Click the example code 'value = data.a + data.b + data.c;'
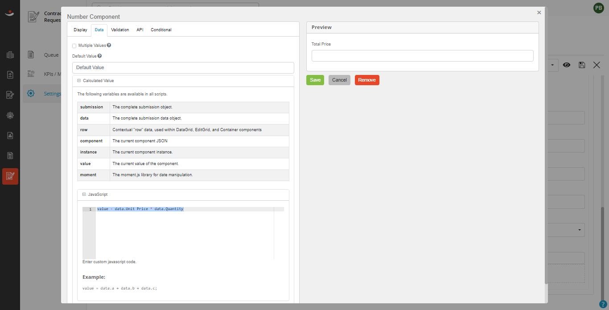 tap(120, 288)
